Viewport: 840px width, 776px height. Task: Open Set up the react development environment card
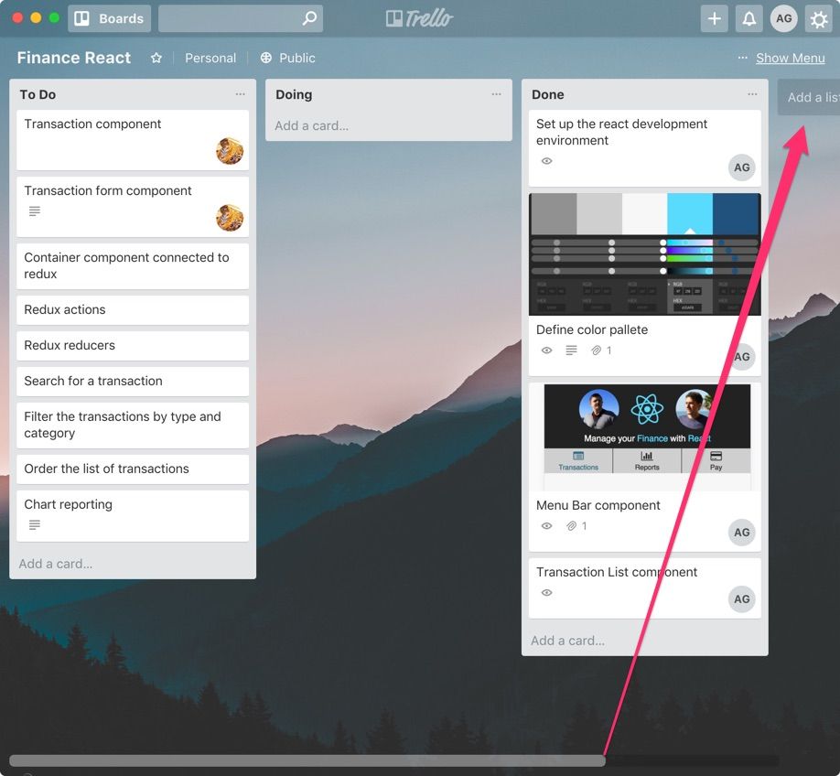pos(644,148)
